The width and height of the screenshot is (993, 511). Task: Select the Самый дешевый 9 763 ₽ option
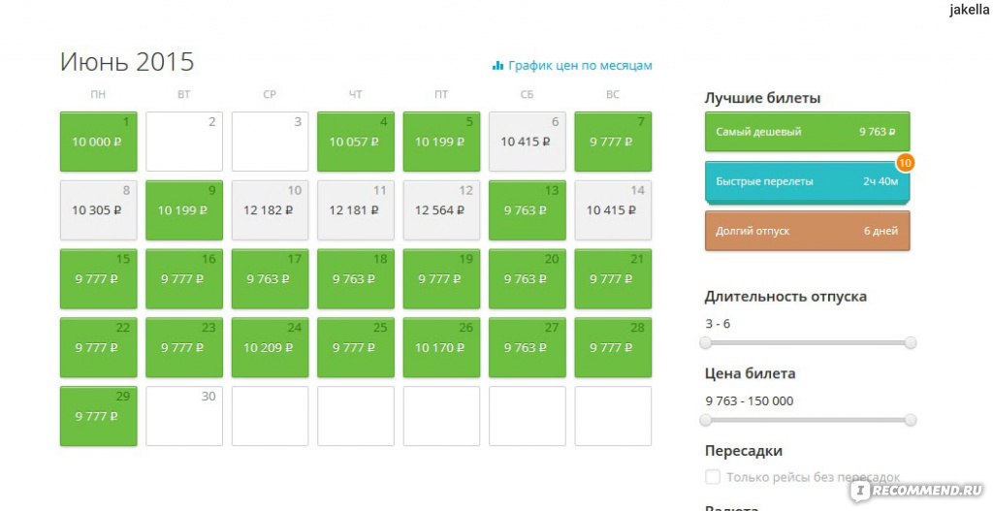click(x=807, y=132)
